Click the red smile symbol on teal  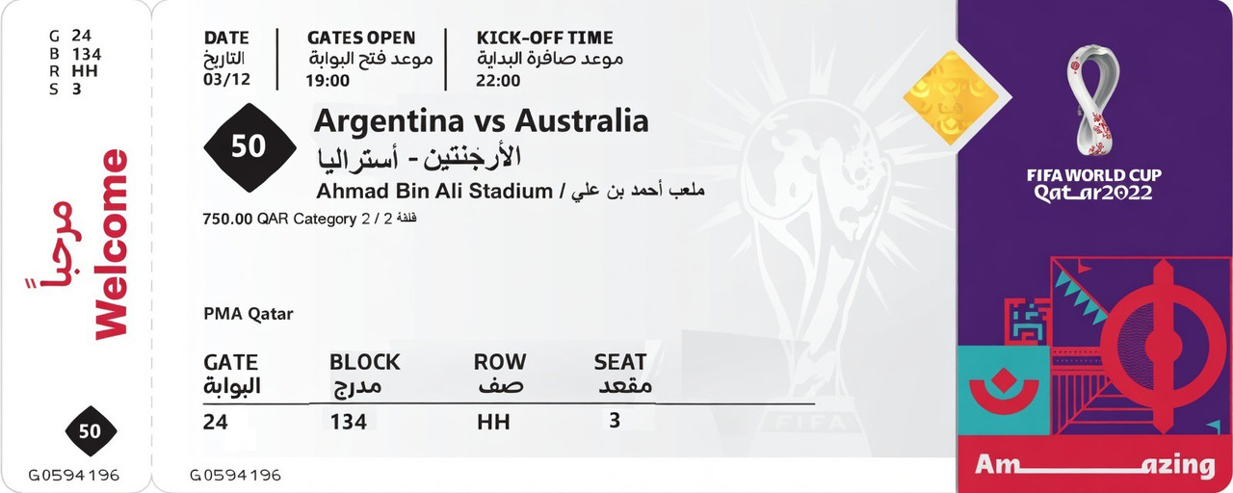coord(1003,392)
